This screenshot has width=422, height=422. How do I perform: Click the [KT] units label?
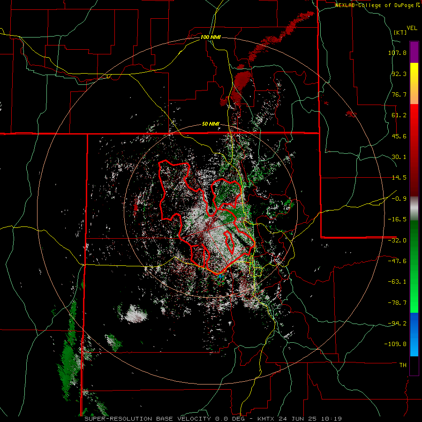(x=400, y=32)
